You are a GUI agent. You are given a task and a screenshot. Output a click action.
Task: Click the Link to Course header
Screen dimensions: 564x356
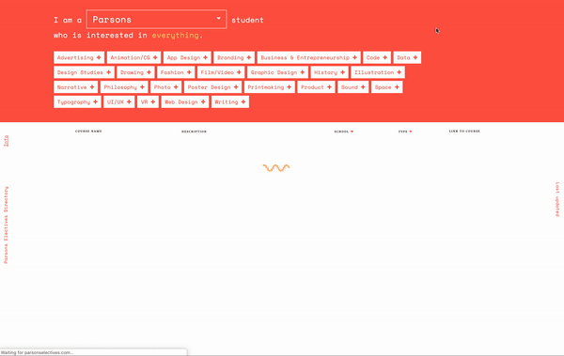tap(464, 132)
